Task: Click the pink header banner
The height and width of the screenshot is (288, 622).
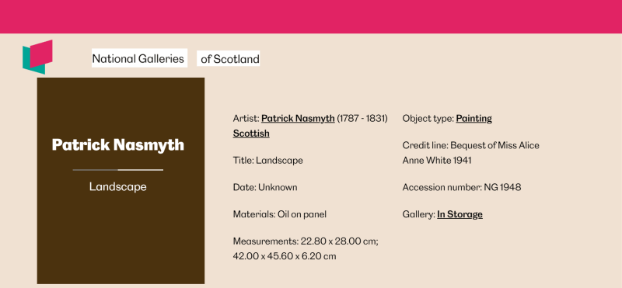Action: (311, 16)
